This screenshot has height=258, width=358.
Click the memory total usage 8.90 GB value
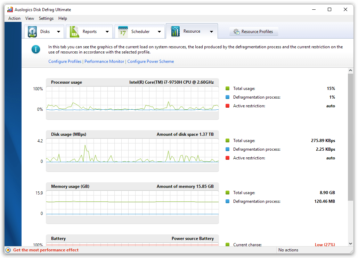pos(327,192)
